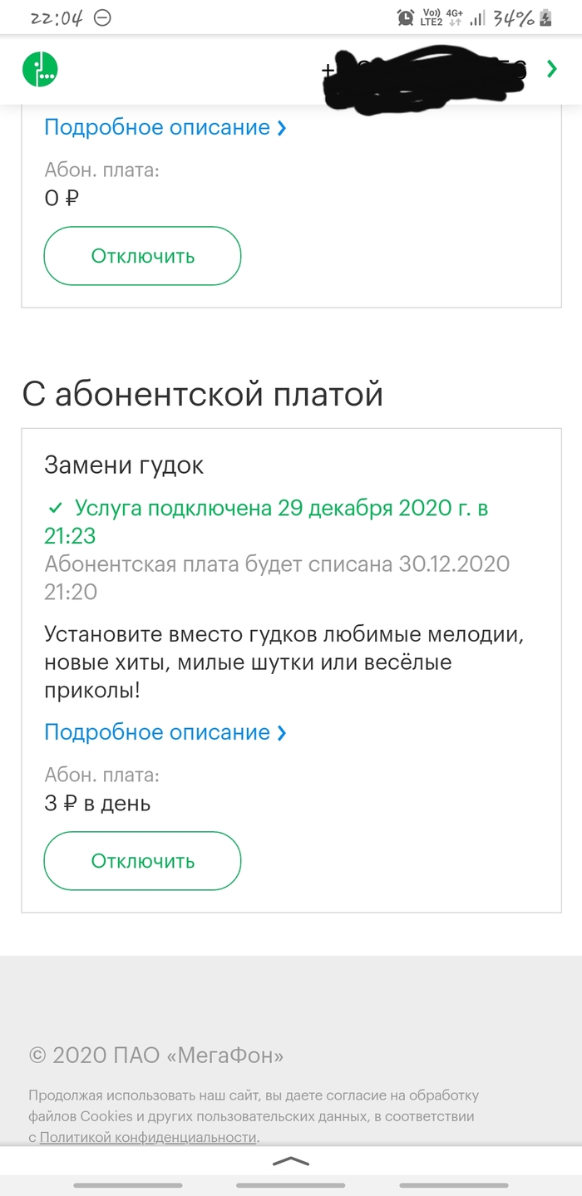Tap the battery icon in status bar

pyautogui.click(x=546, y=17)
